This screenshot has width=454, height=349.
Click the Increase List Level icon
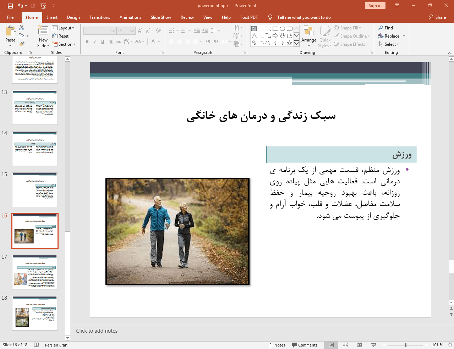tap(205, 31)
